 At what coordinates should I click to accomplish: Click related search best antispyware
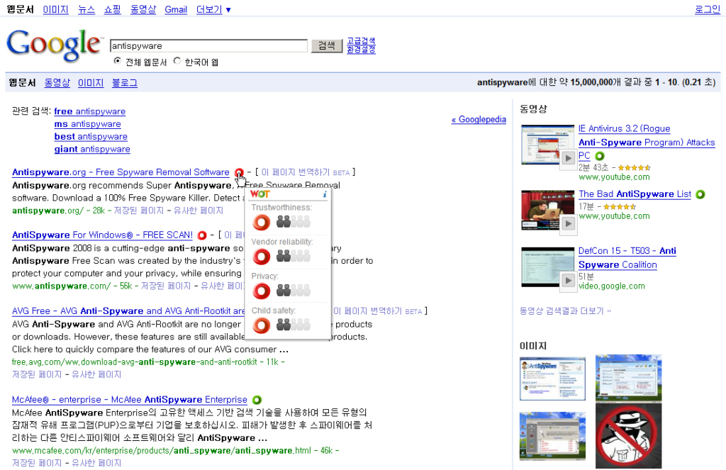pos(91,137)
